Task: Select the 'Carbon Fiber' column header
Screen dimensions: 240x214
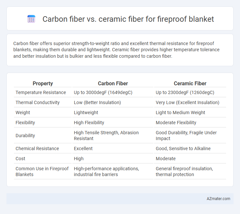Action: [x=113, y=83]
